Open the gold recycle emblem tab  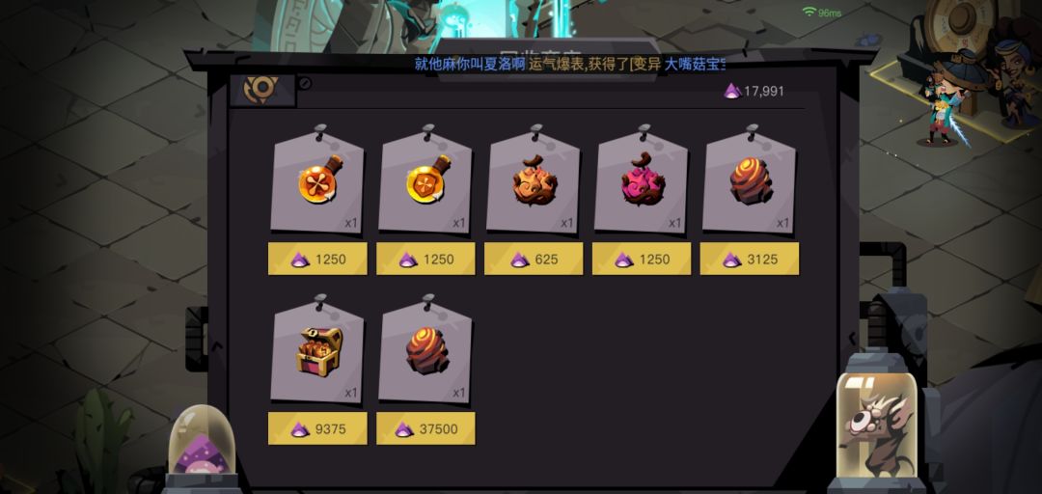[262, 90]
